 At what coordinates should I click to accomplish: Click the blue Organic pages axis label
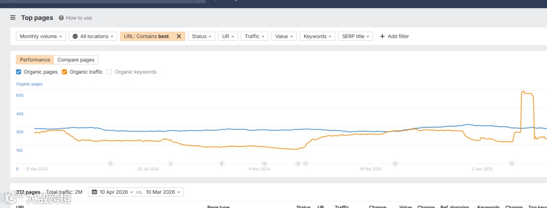pos(29,84)
